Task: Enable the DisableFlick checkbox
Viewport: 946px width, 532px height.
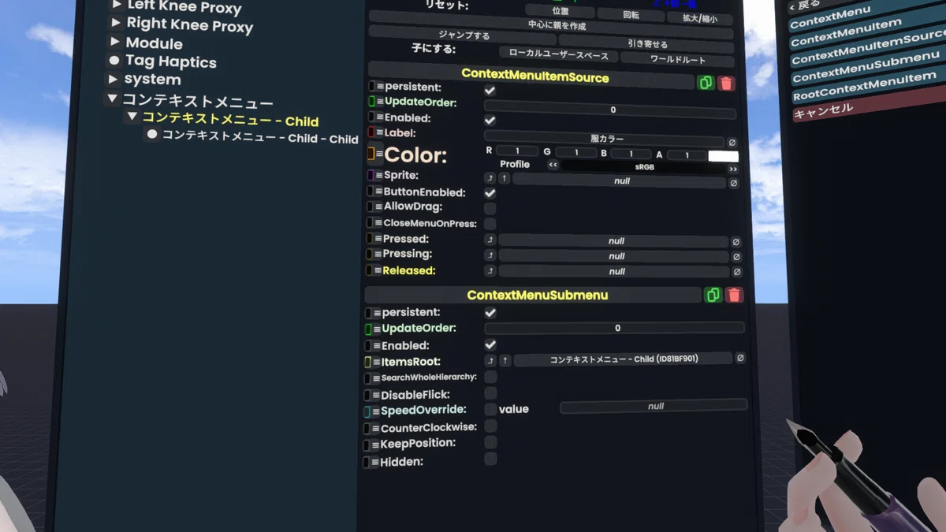Action: (490, 393)
